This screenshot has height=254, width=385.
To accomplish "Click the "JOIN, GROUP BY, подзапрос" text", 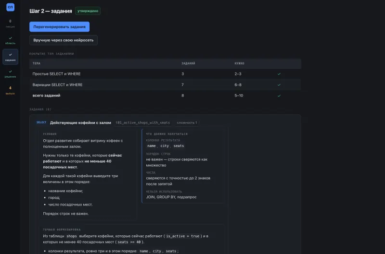I will [171, 197].
